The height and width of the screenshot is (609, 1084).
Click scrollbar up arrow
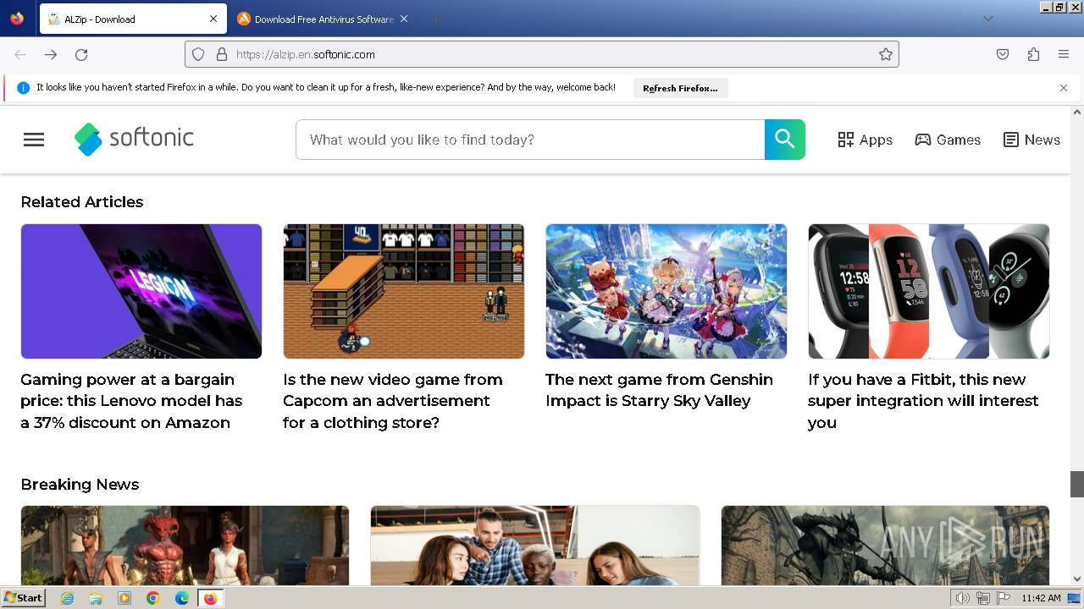pos(1077,112)
